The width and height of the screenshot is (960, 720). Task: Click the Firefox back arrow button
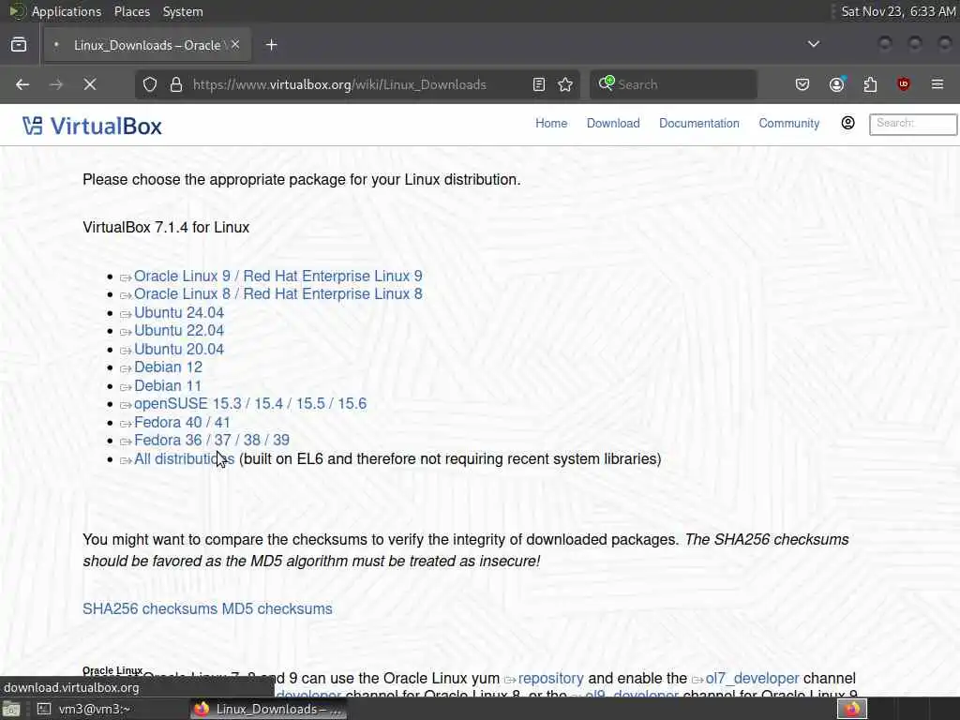(22, 84)
